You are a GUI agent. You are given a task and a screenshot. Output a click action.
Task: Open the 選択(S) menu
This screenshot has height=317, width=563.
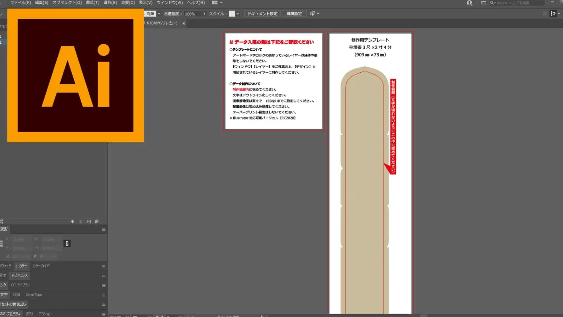pos(110,2)
